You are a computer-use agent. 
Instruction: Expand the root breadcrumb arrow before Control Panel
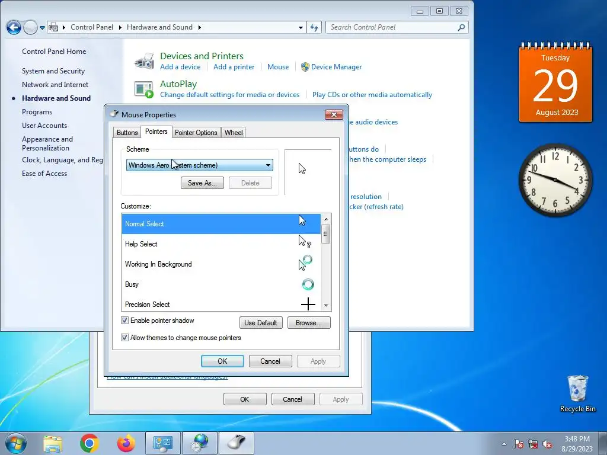point(64,27)
